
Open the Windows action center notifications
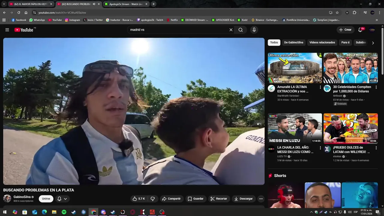coord(378,212)
